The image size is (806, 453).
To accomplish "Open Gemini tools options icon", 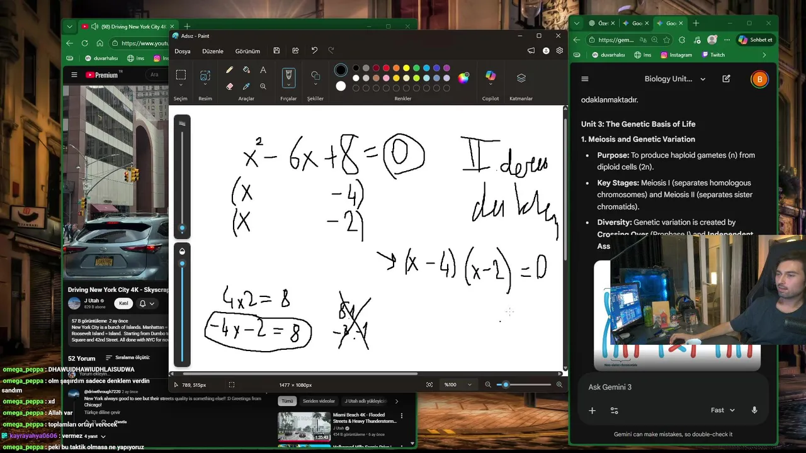I will point(614,410).
